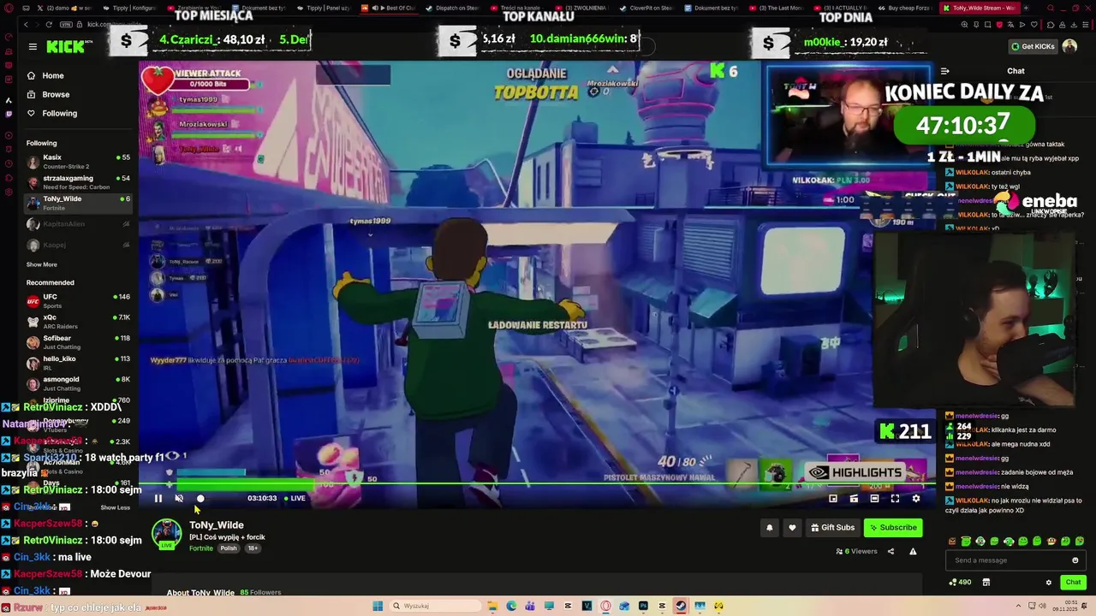Send message with green Chat button

click(x=1073, y=583)
